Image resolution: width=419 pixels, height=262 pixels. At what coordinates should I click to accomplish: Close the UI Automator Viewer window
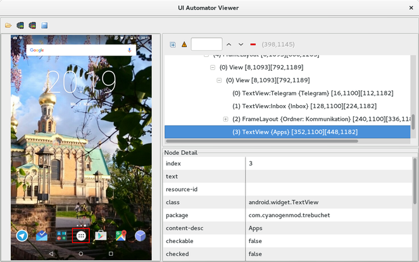(x=411, y=8)
